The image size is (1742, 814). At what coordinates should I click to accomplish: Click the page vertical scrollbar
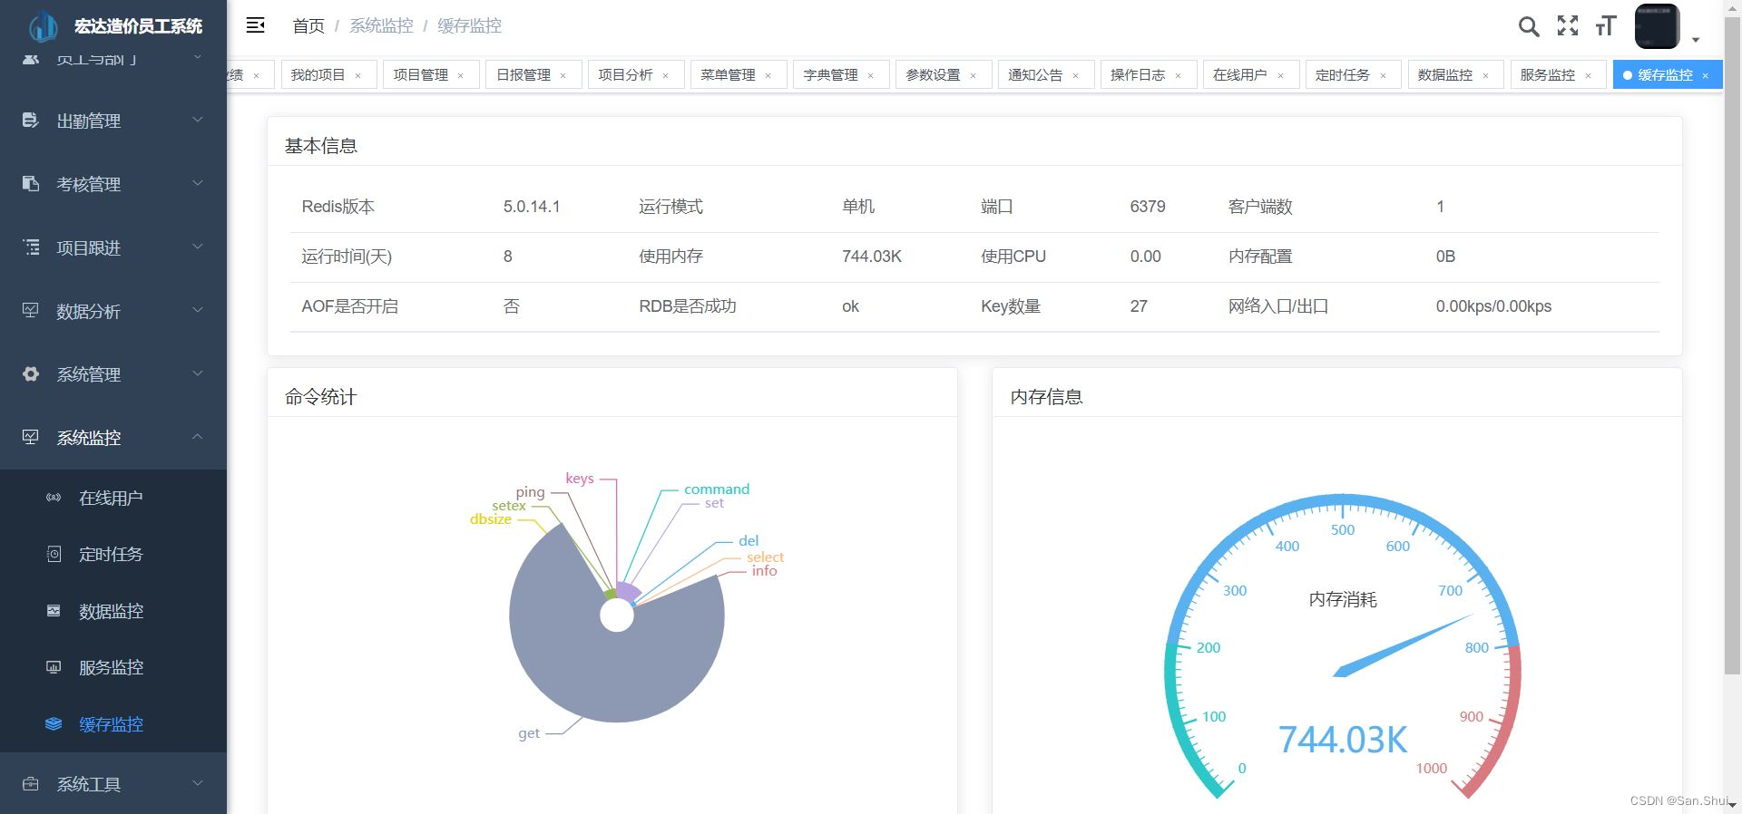[x=1732, y=344]
